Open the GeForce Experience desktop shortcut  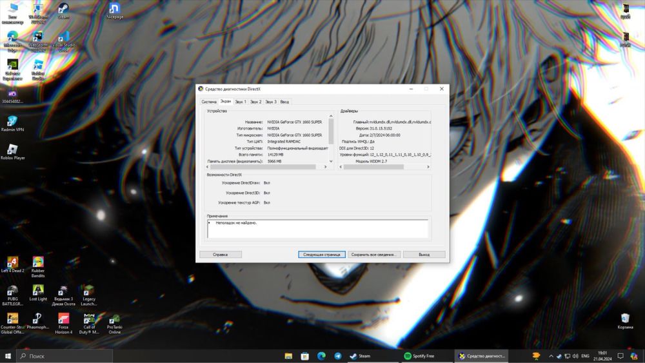click(x=12, y=70)
